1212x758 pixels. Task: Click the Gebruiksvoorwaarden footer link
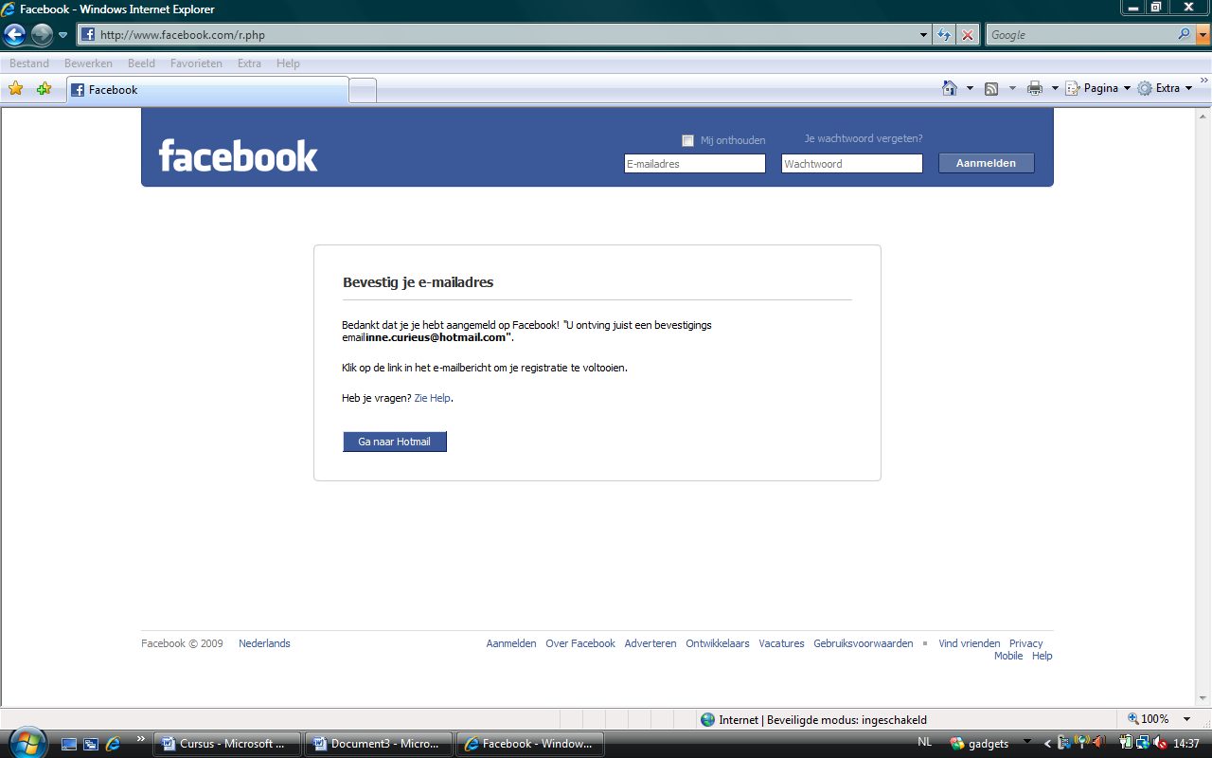point(864,643)
